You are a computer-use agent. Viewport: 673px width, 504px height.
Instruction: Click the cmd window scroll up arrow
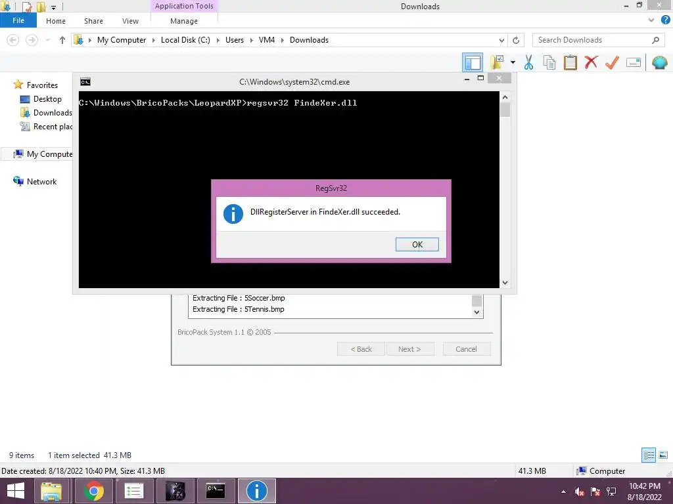click(x=505, y=97)
